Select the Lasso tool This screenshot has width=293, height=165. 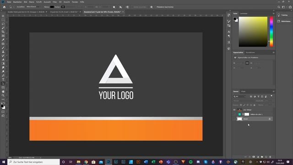point(3,24)
